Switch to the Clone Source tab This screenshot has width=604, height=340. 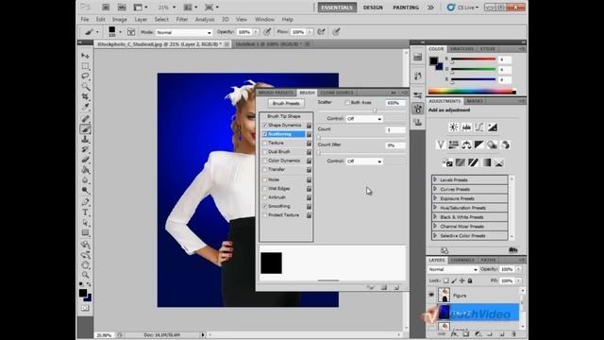pos(337,93)
